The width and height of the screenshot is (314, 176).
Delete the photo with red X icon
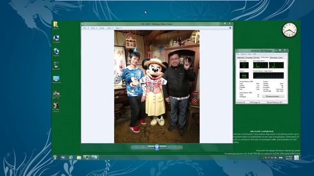(180, 147)
